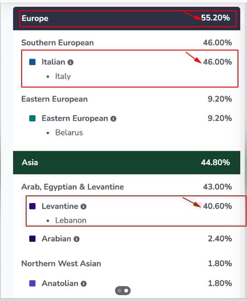The width and height of the screenshot is (247, 301).
Task: Click the blue Italian color swatch
Action: click(x=32, y=62)
